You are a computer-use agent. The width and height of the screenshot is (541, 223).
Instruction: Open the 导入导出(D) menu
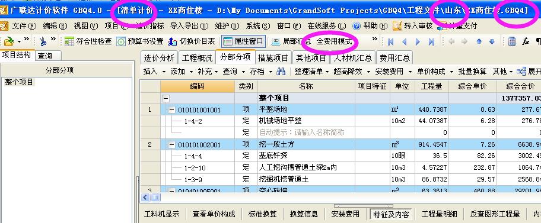(189, 26)
